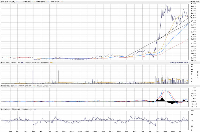Click the Sep 2018 label on time axis

[10, 131]
